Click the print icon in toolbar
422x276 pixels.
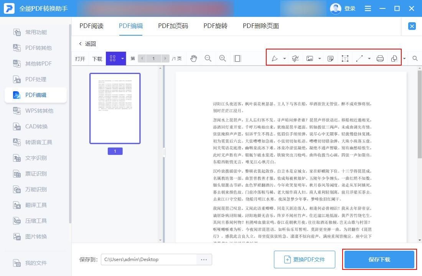point(380,58)
